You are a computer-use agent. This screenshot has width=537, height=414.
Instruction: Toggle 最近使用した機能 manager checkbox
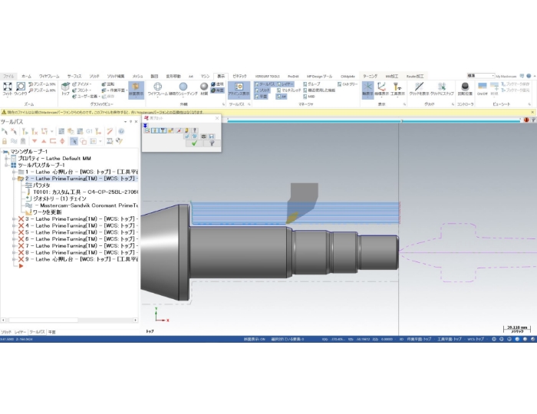click(x=319, y=90)
